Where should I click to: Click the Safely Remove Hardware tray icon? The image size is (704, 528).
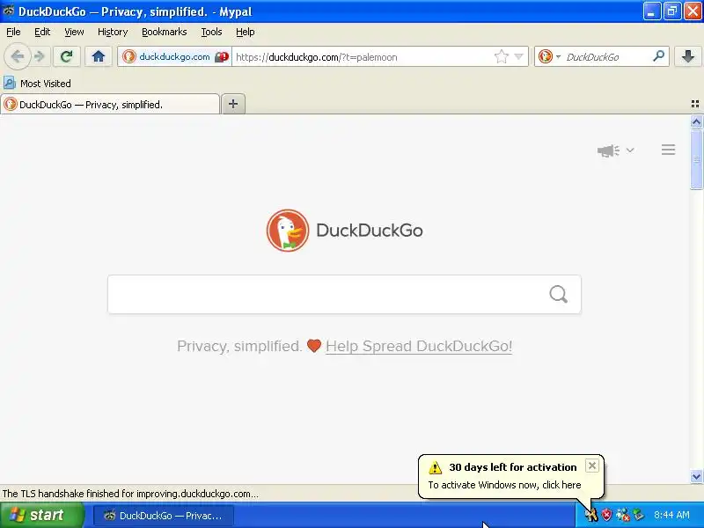point(638,515)
